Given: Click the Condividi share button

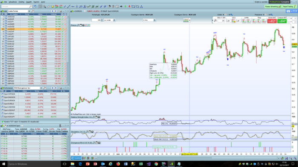Looking at the screenshot, I should pos(76,158).
